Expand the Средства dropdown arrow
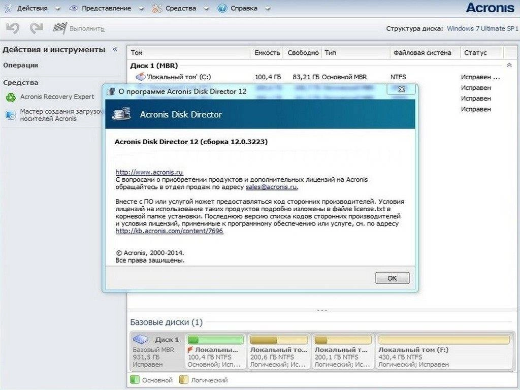 206,9
